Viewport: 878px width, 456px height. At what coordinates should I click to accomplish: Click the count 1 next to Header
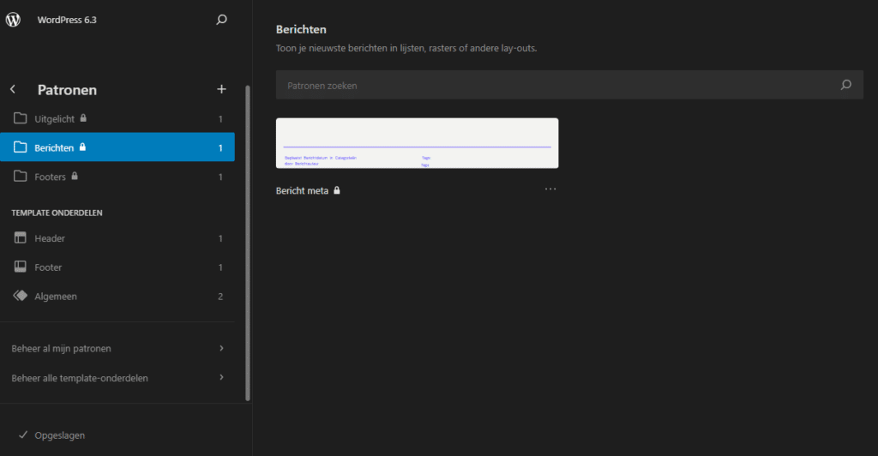point(220,238)
